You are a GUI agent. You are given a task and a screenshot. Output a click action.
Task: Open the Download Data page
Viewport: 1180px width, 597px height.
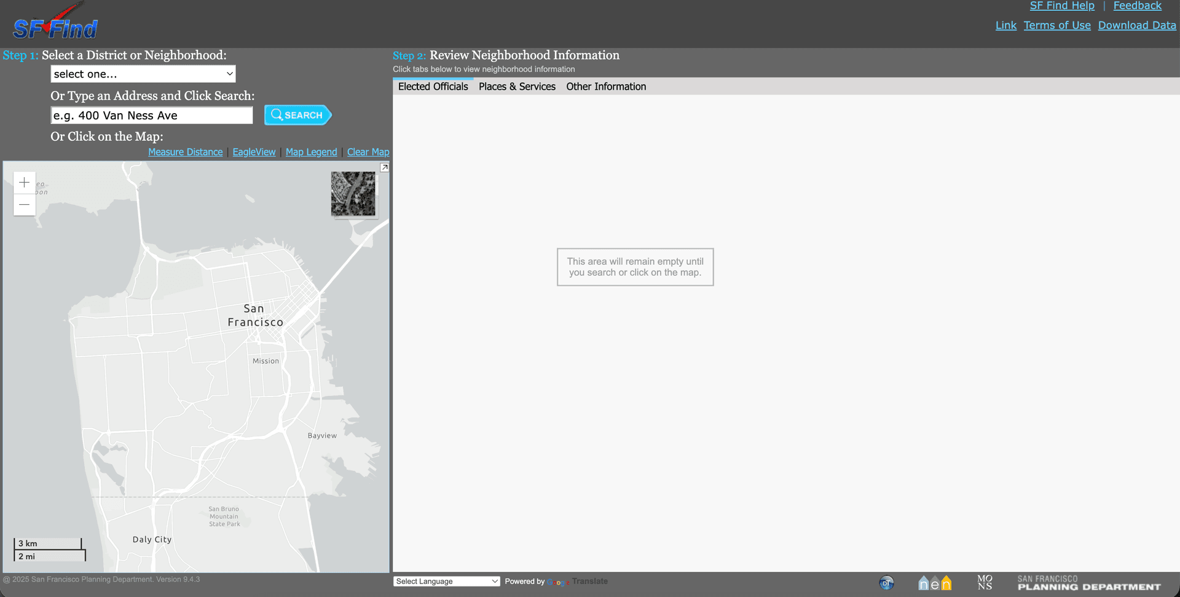click(1136, 25)
